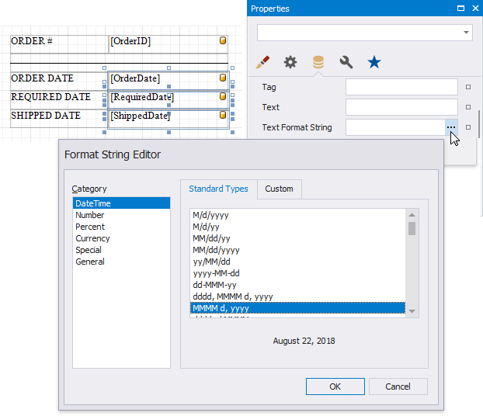Screen dimensions: 483x416
Task: Select the Number category
Action: (x=90, y=215)
